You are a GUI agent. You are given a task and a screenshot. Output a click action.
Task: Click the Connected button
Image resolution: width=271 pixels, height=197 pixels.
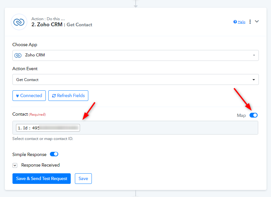[x=29, y=96]
